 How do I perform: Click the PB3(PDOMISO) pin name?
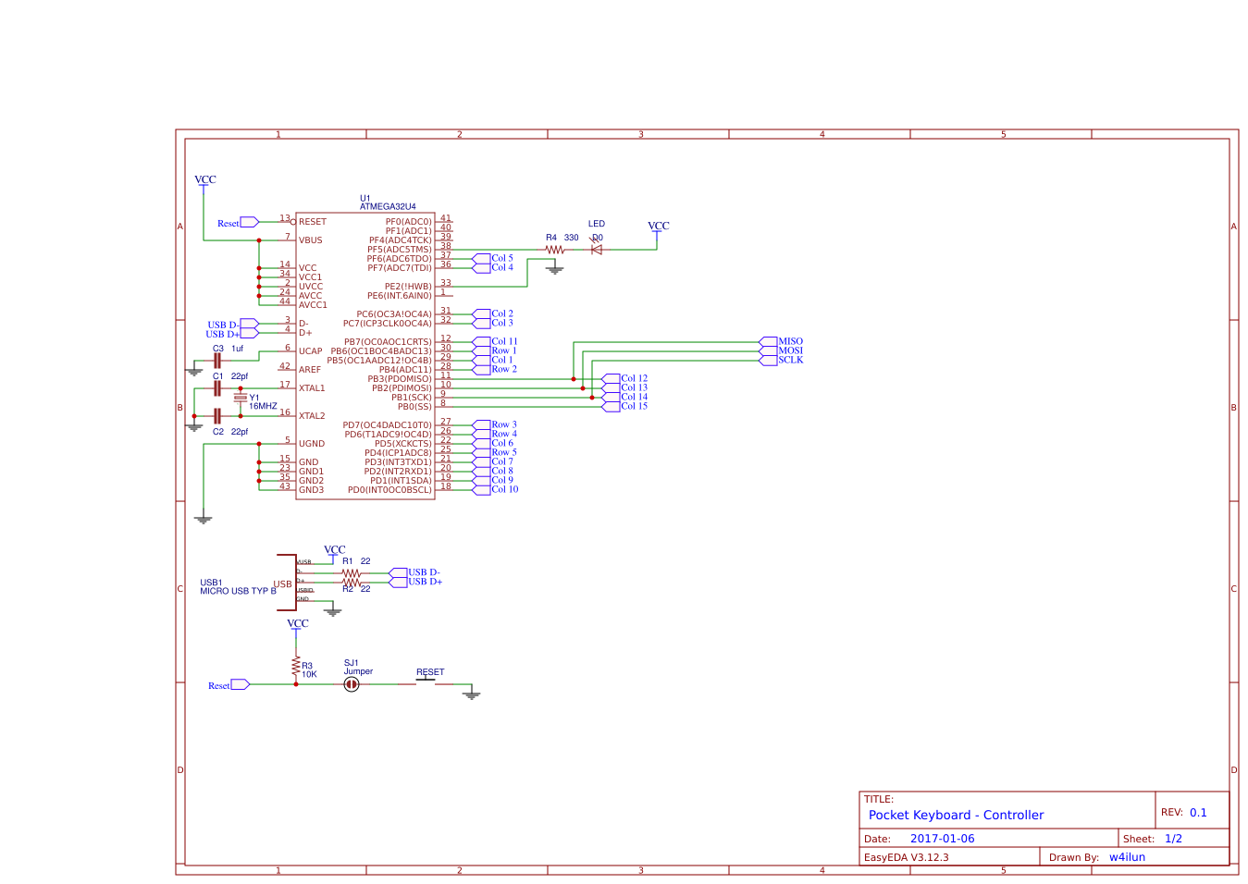399,379
